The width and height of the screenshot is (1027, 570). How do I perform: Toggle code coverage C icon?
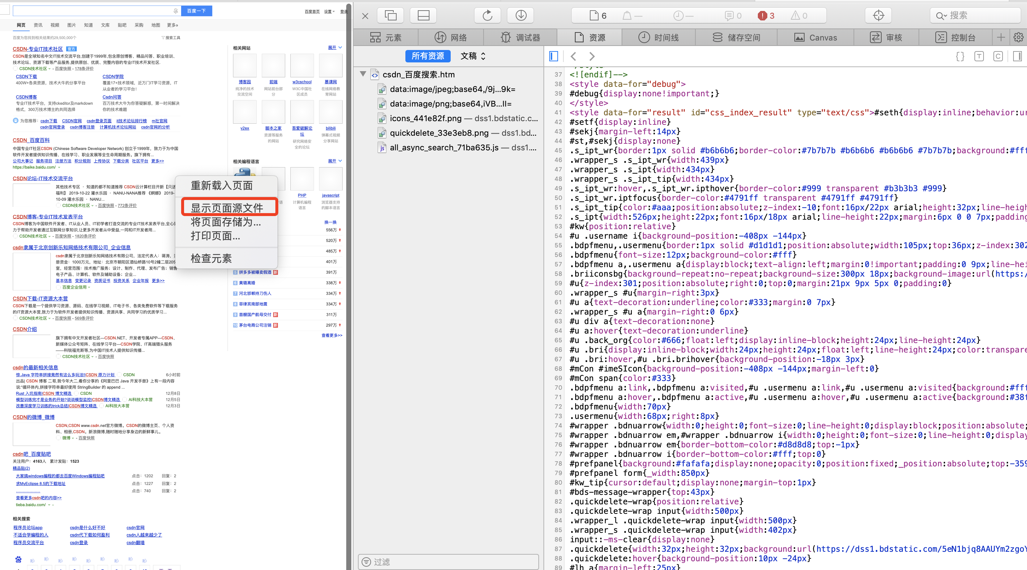[x=998, y=56]
